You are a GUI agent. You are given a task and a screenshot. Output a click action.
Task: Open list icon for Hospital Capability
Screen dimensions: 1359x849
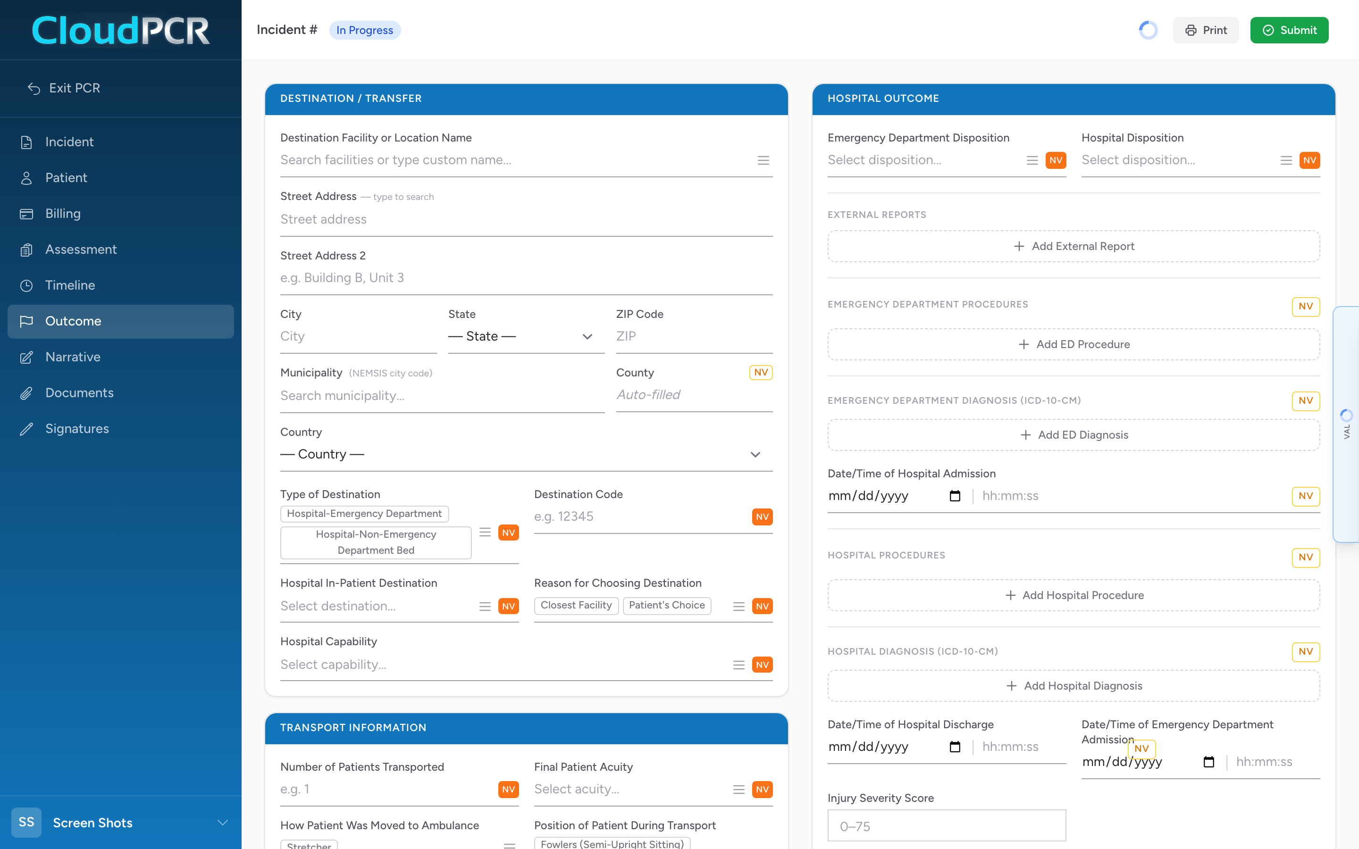tap(739, 665)
